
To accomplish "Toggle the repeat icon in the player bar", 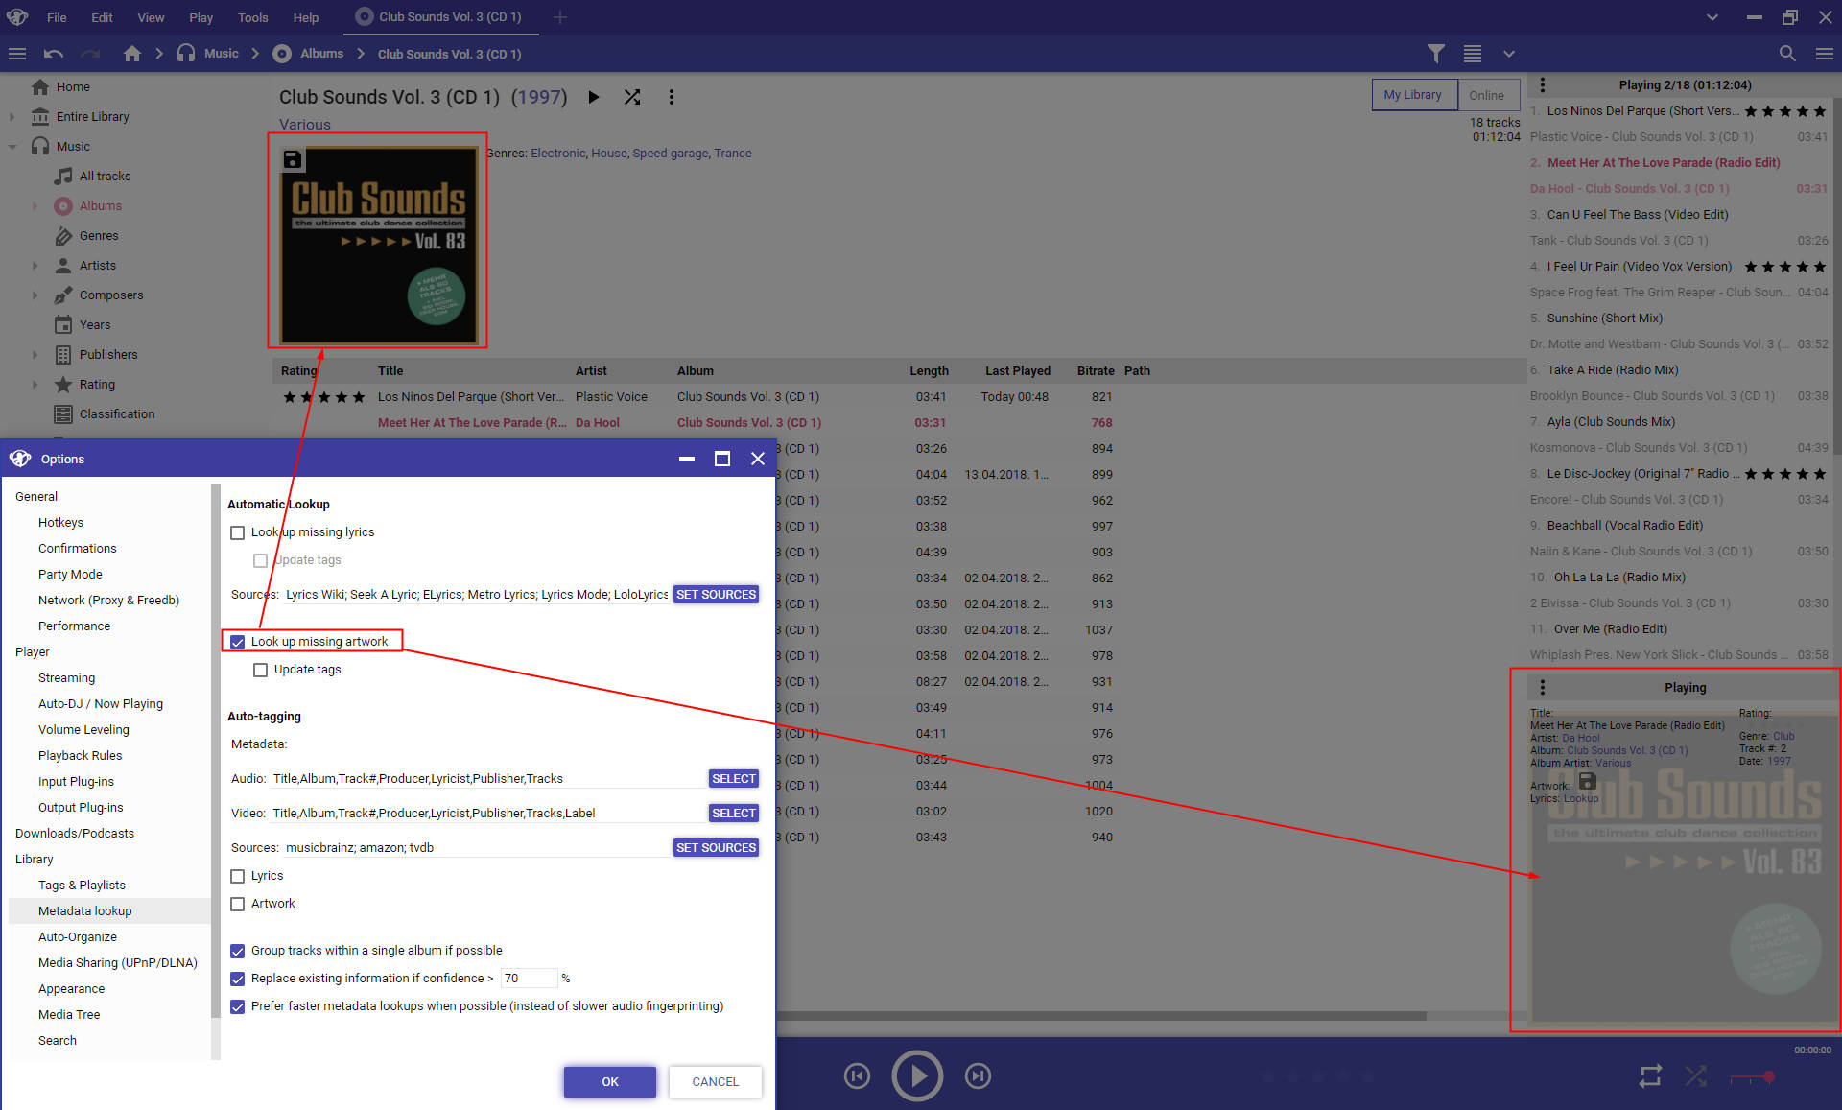I will [x=1650, y=1076].
